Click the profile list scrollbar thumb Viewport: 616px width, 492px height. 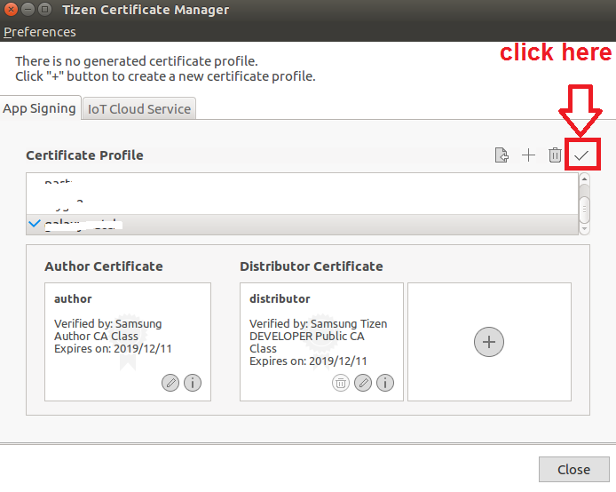[584, 209]
